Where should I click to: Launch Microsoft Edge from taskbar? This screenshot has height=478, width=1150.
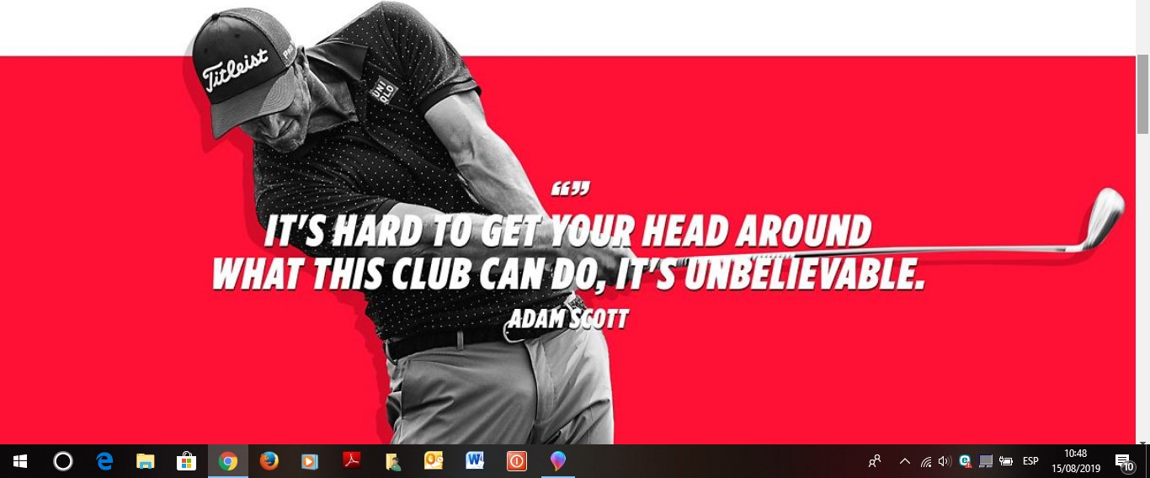pos(104,461)
